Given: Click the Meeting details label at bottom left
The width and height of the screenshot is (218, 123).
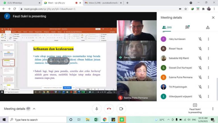Looking at the screenshot, I should [x=14, y=109].
